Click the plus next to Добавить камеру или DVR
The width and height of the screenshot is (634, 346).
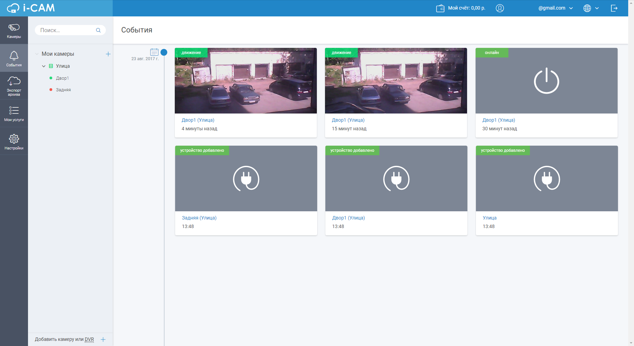103,340
